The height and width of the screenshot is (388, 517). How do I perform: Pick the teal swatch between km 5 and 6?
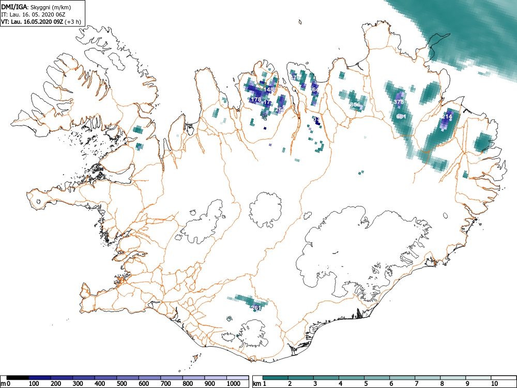click(377, 378)
